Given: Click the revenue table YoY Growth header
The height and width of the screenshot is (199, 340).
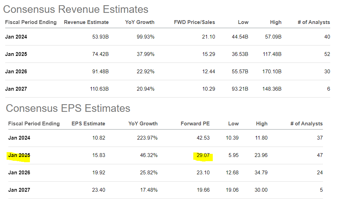Looking at the screenshot, I should click(x=140, y=22).
